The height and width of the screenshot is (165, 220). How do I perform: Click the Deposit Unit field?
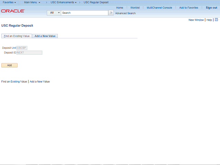click(x=22, y=48)
